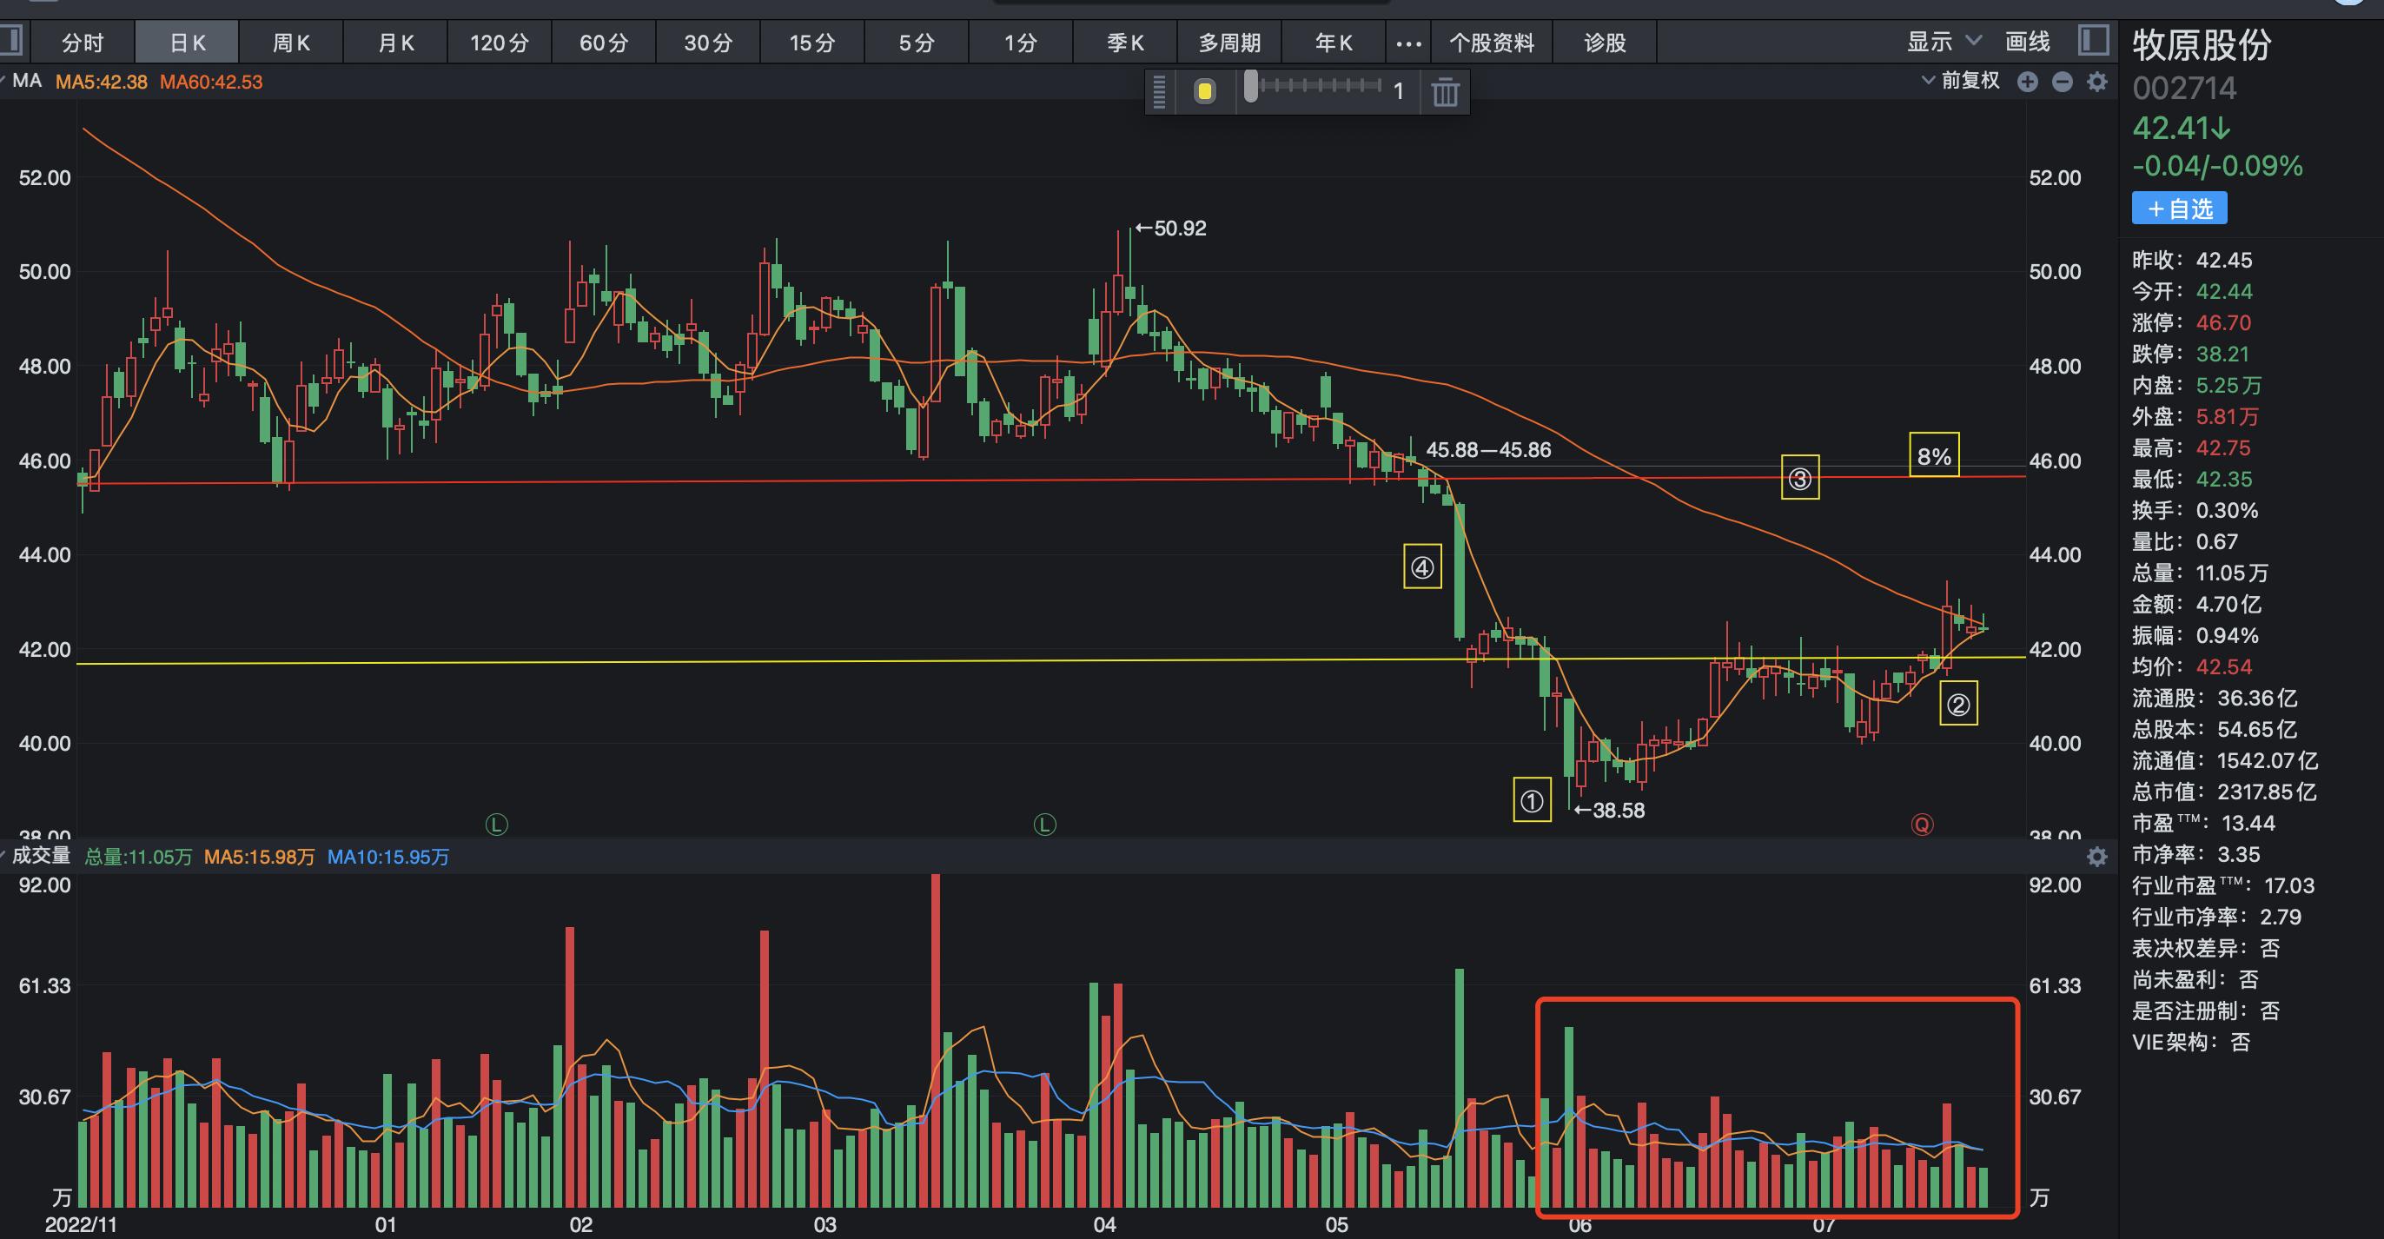Image resolution: width=2384 pixels, height=1239 pixels.
Task: Open volume panel settings gear
Action: (2097, 857)
